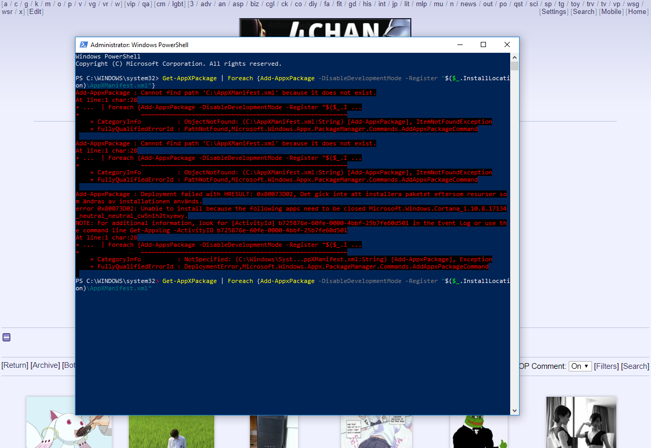Open the /int/ board link
The width and height of the screenshot is (651, 448).
(x=382, y=4)
